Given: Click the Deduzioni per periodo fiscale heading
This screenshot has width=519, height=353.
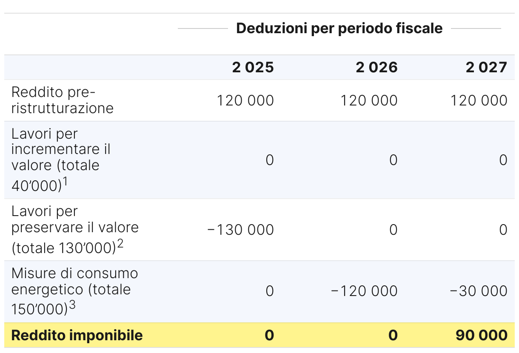Looking at the screenshot, I should 339,28.
